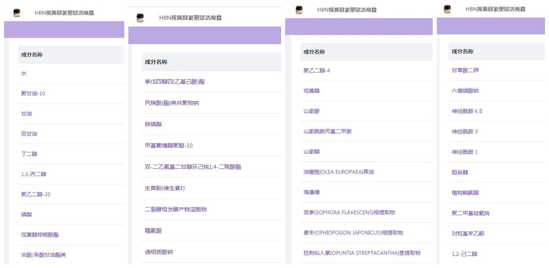549x268 pixels.
Task: Open the 卵磷脂 ingredient details
Action: (153, 124)
